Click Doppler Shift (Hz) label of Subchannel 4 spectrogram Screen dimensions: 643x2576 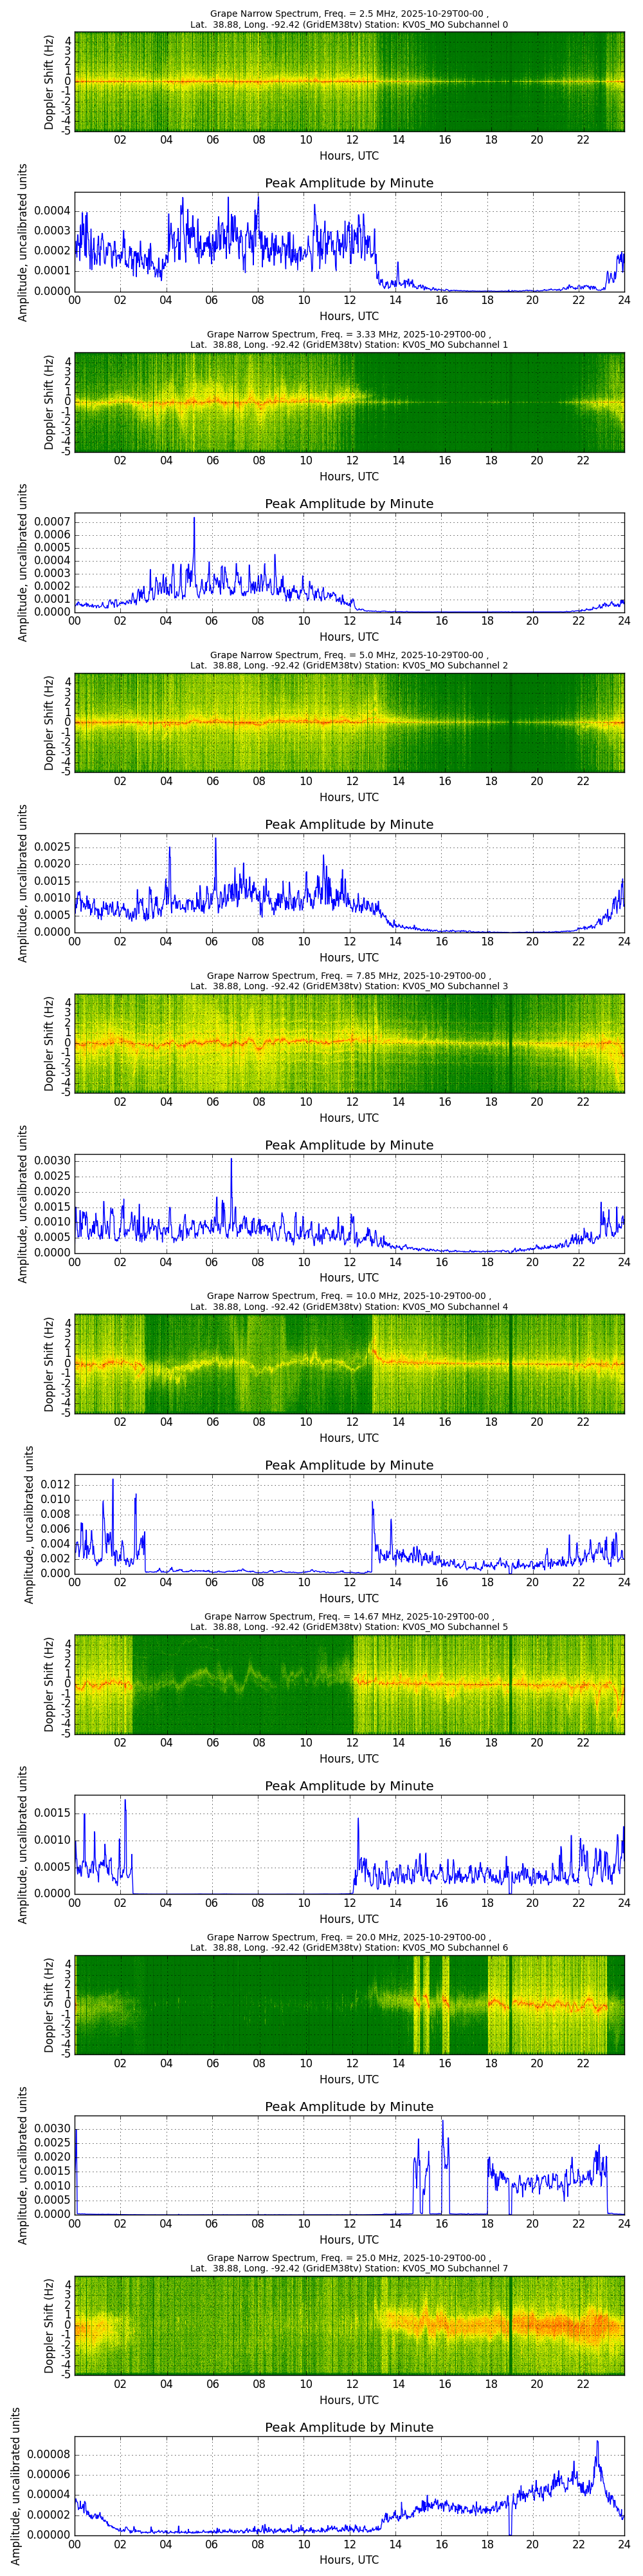point(50,1365)
